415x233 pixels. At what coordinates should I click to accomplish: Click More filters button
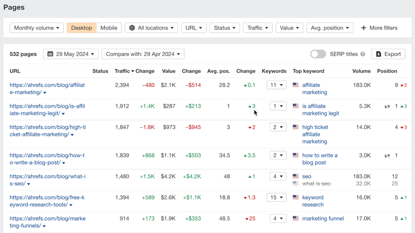point(379,28)
